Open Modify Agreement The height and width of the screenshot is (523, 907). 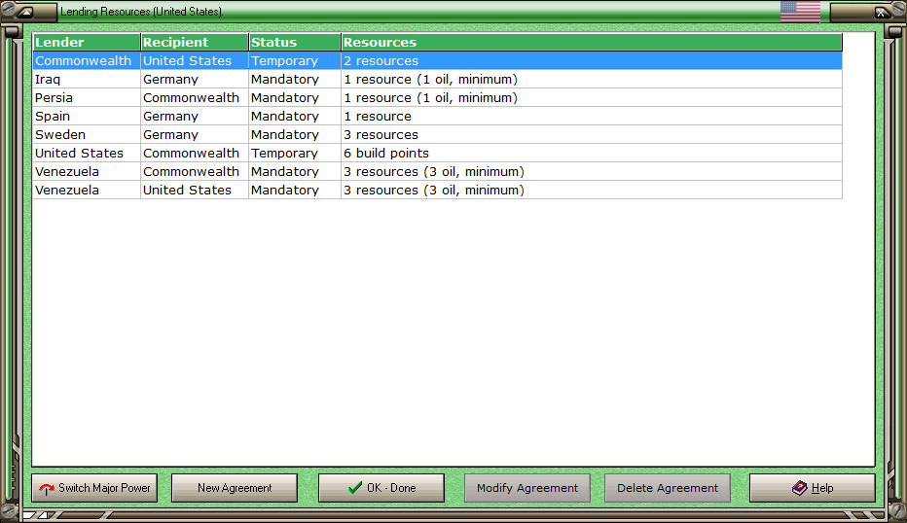(x=527, y=488)
